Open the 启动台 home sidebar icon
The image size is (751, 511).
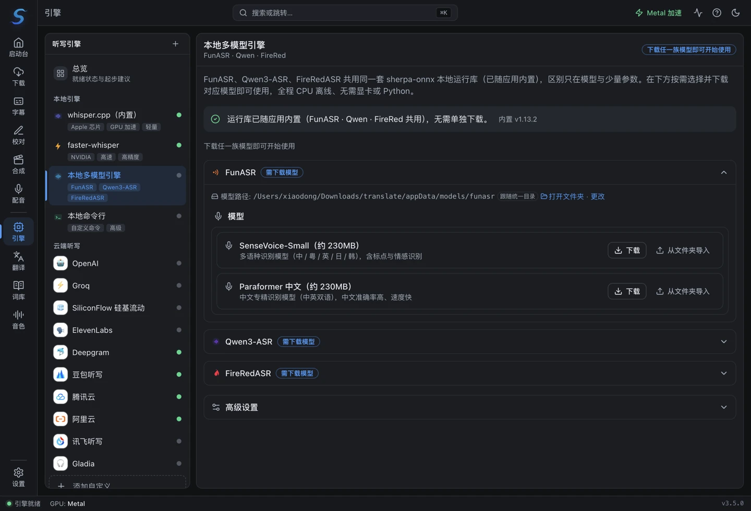tap(18, 47)
